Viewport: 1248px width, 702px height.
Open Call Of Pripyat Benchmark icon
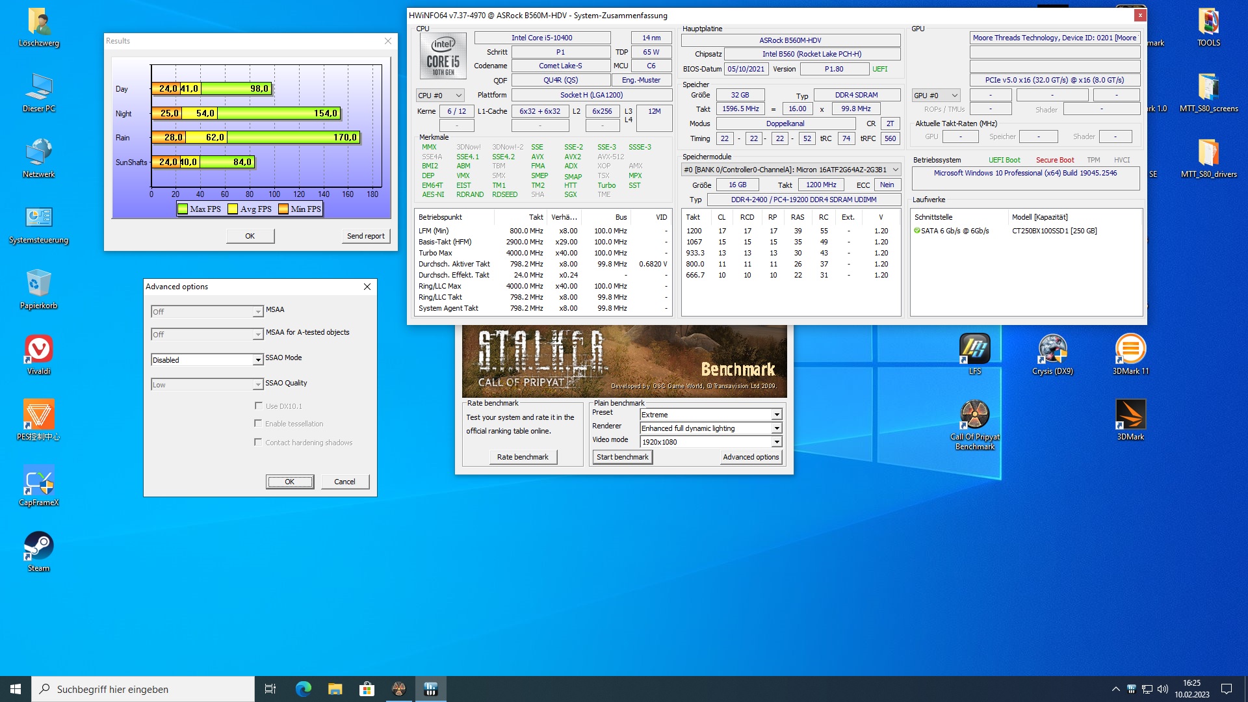tap(974, 416)
